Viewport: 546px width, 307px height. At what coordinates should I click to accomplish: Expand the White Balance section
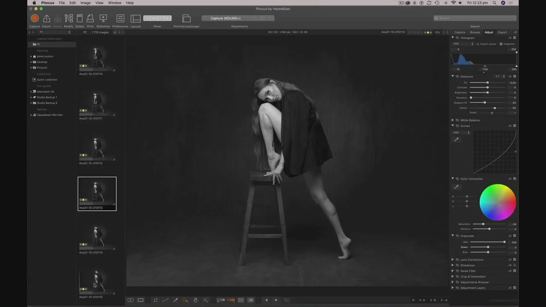(x=452, y=120)
